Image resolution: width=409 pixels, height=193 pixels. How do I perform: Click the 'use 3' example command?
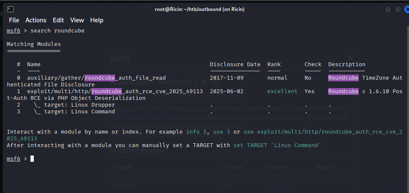click(222, 132)
